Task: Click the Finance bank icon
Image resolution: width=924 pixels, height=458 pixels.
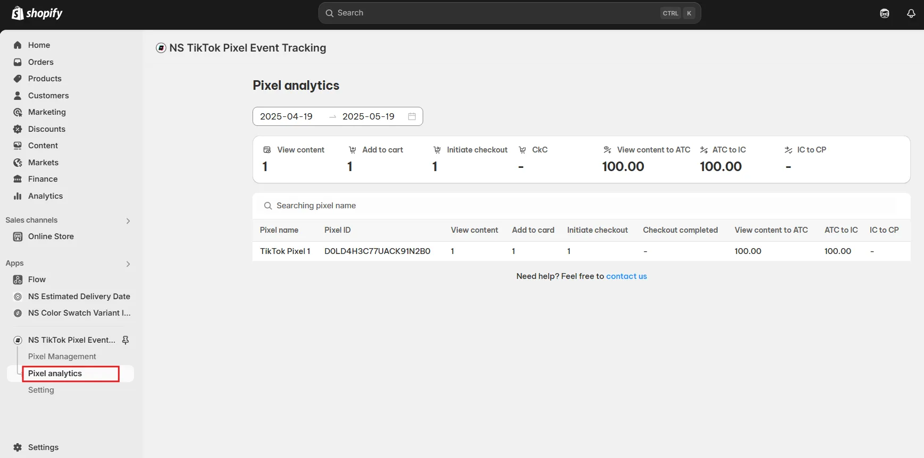Action: [18, 179]
